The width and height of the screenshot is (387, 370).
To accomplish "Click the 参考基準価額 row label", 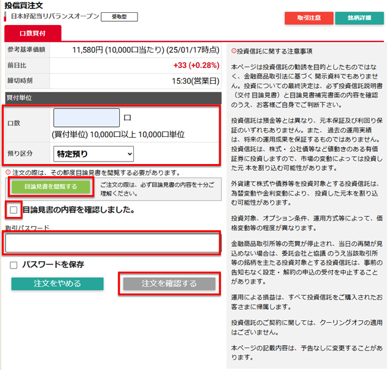I will pyautogui.click(x=26, y=50).
